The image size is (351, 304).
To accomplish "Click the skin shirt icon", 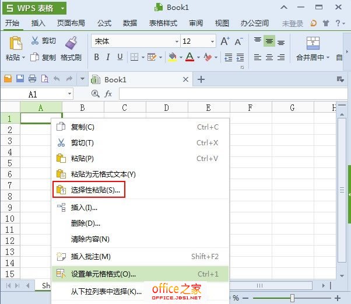I will pyautogui.click(x=326, y=23).
